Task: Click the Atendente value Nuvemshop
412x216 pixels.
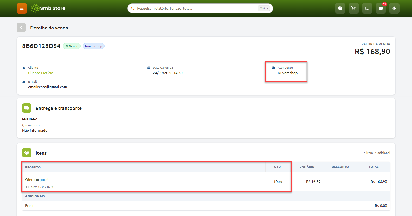Action: point(287,73)
